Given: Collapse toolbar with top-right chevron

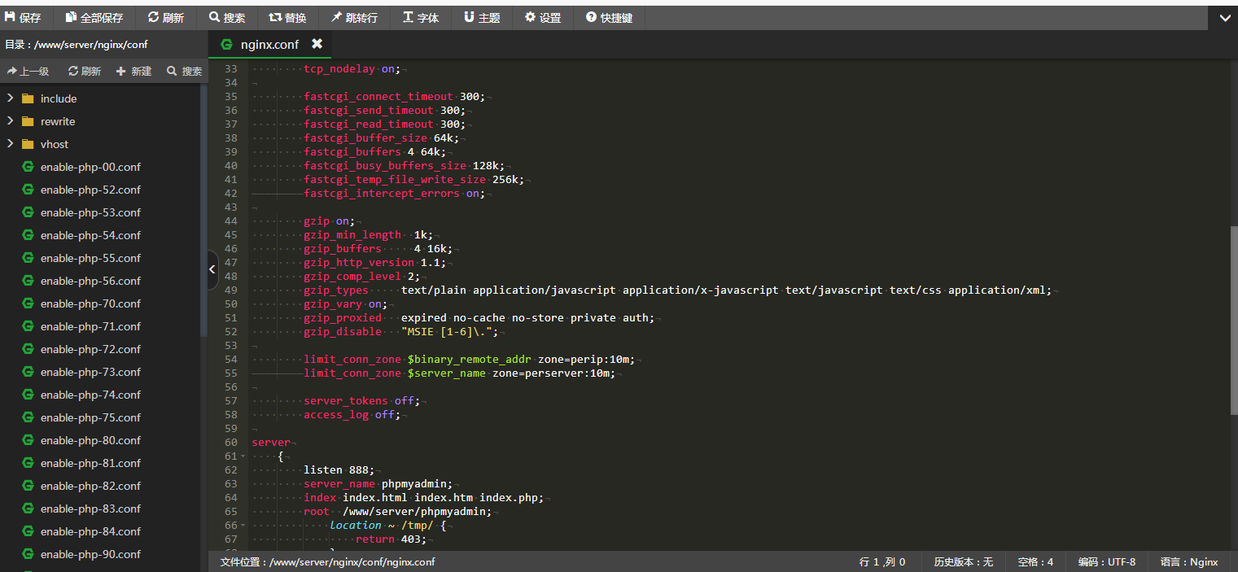Looking at the screenshot, I should pyautogui.click(x=1224, y=17).
